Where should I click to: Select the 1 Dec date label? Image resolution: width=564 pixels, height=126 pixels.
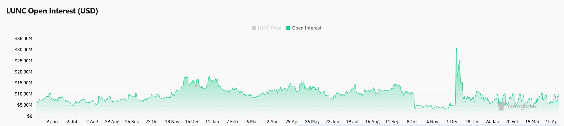452,122
